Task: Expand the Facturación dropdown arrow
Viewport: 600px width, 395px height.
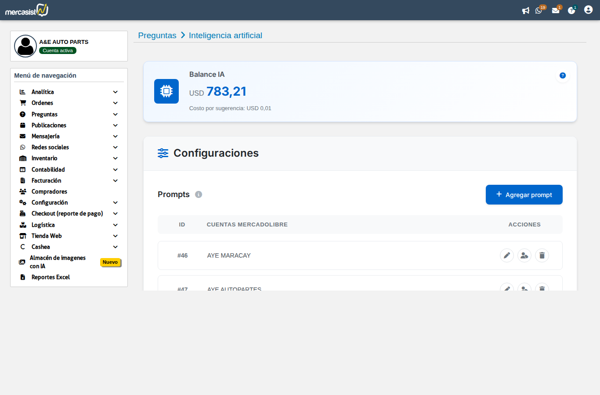Action: click(115, 181)
